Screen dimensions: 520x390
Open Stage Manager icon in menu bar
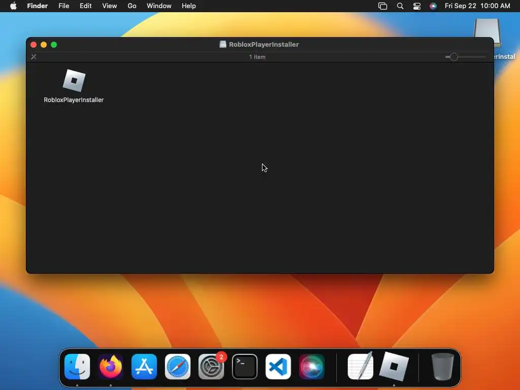coord(383,6)
